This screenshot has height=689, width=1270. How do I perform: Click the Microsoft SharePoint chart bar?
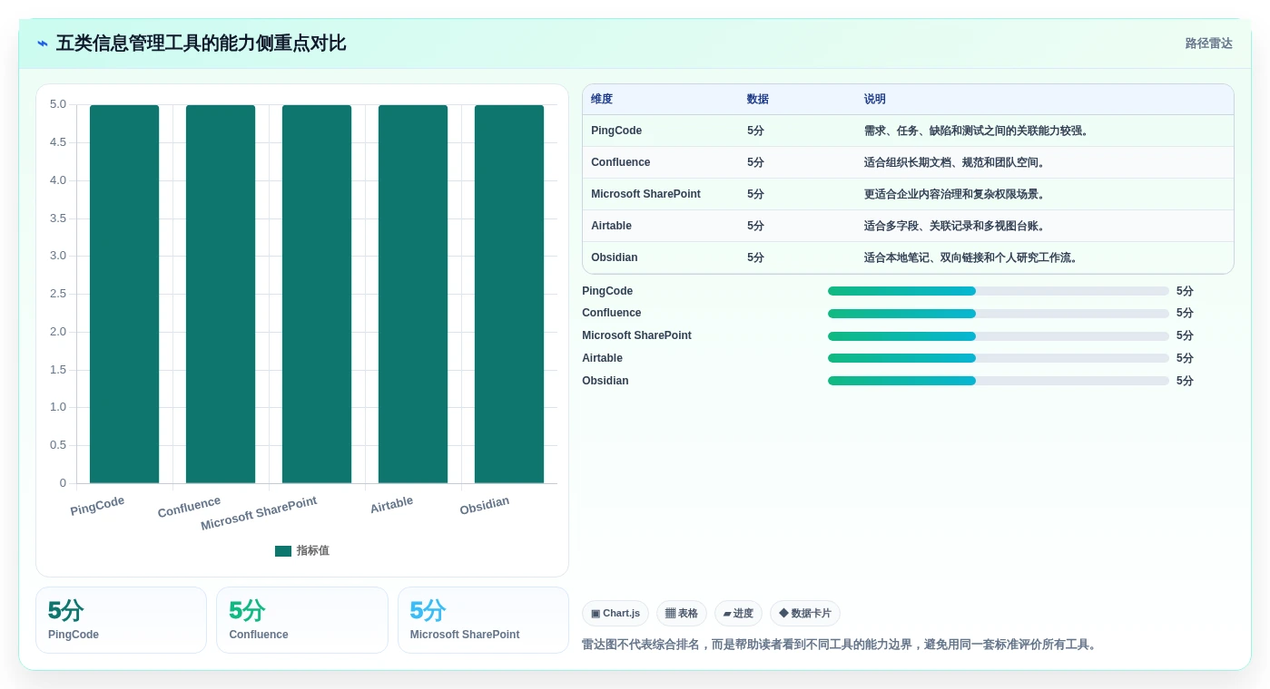click(x=317, y=294)
